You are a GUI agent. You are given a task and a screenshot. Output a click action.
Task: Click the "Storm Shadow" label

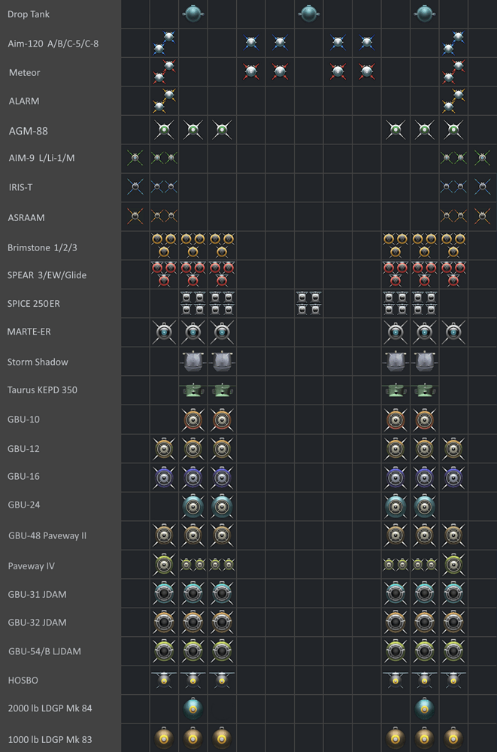38,362
